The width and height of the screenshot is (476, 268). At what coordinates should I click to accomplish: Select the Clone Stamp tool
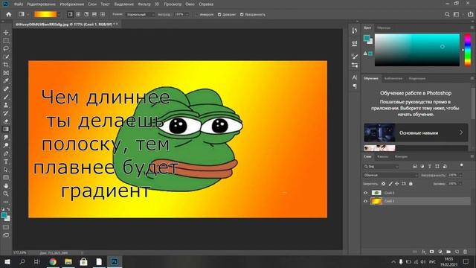6,105
